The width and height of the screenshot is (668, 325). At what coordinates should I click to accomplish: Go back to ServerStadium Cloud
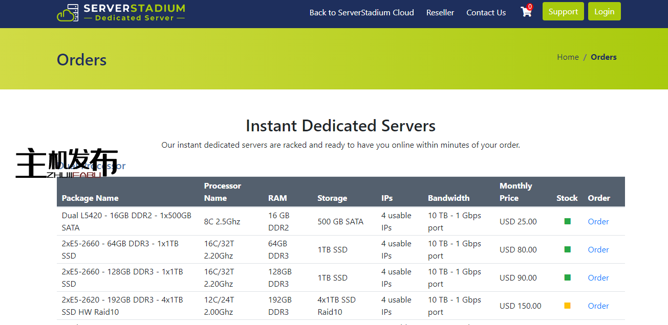pos(361,13)
